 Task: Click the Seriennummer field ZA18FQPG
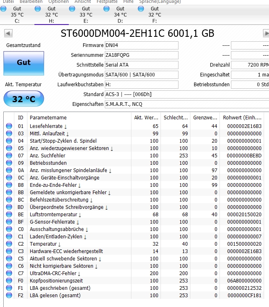pyautogui.click(x=142, y=55)
